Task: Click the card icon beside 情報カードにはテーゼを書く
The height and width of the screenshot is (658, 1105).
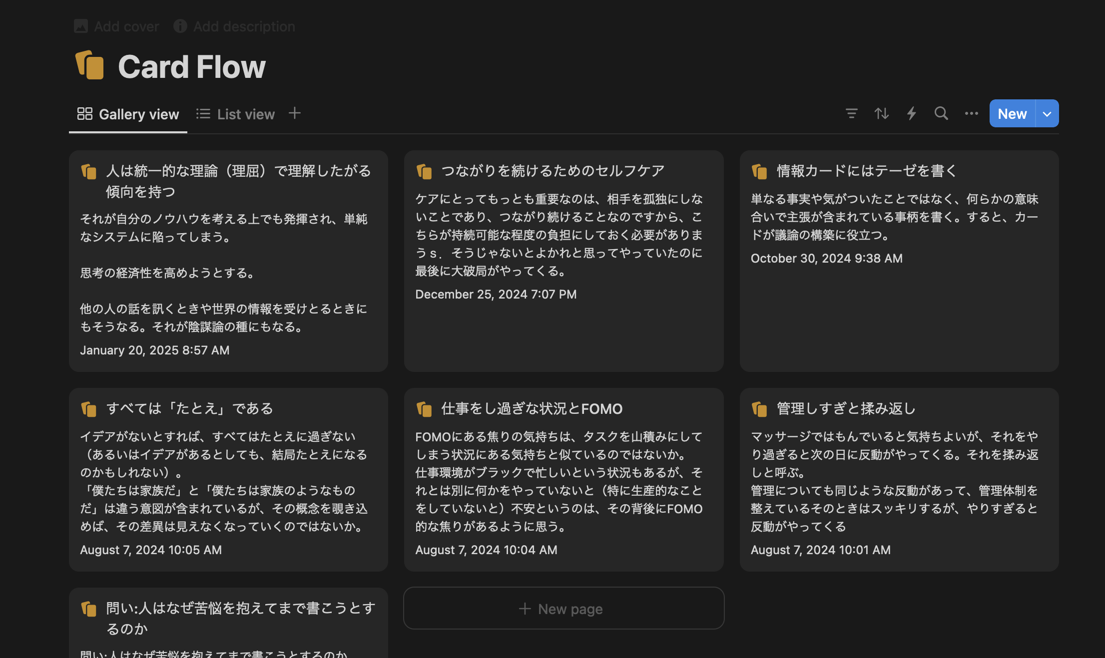Action: click(759, 171)
